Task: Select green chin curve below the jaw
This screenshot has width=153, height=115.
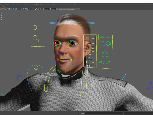Action: tap(62, 71)
